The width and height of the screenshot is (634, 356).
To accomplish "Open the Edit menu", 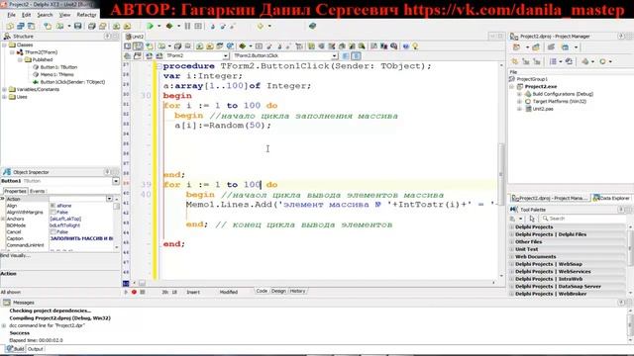I will (x=27, y=15).
